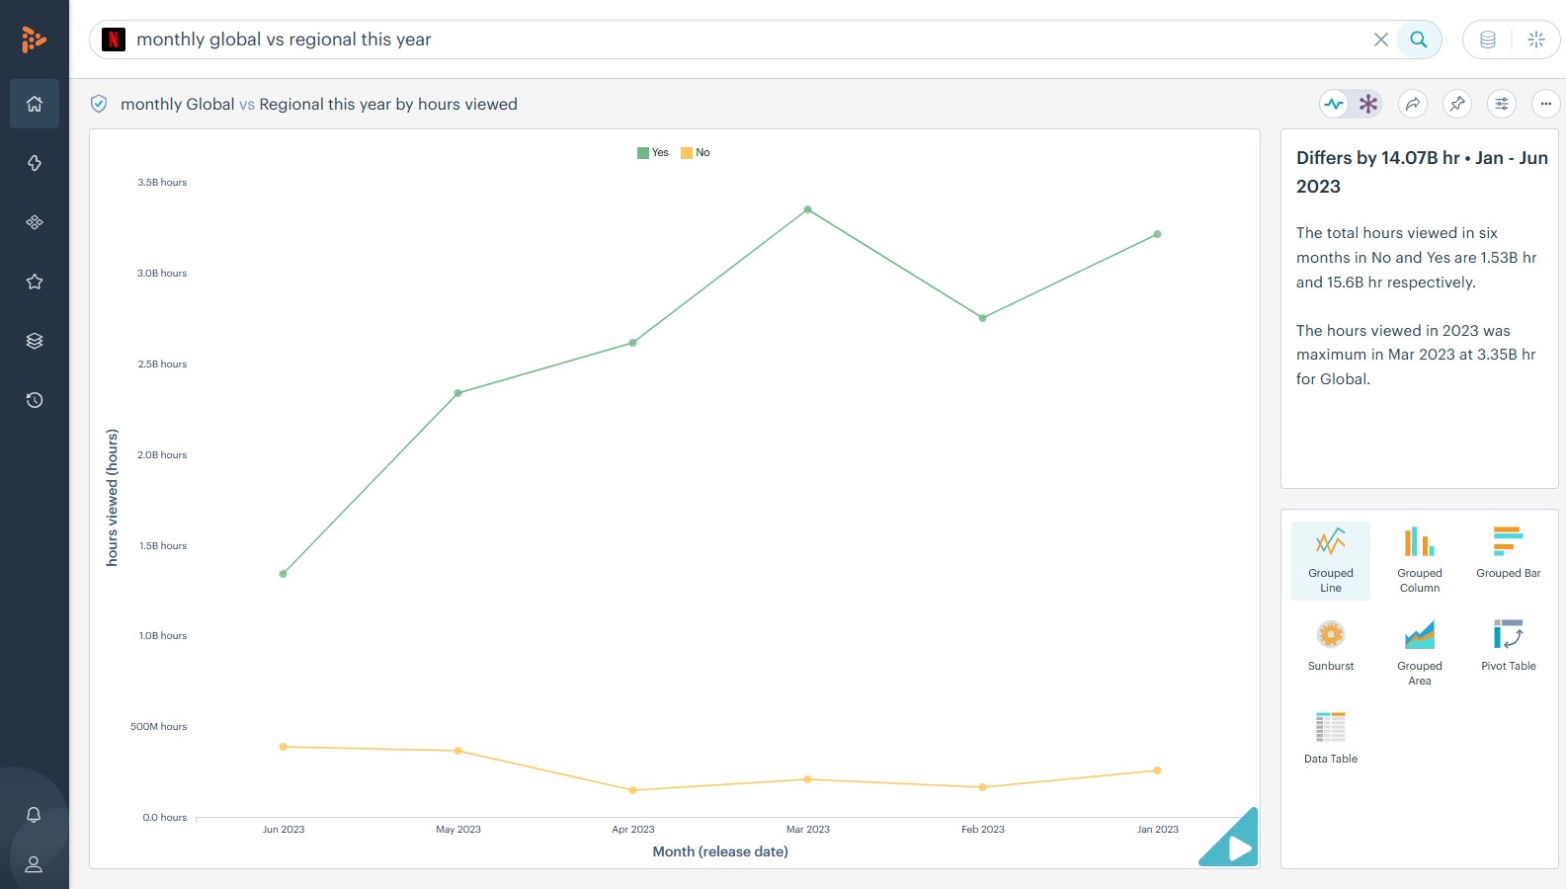Open the three-dots more options menu
Image resolution: width=1566 pixels, height=889 pixels.
coord(1546,104)
